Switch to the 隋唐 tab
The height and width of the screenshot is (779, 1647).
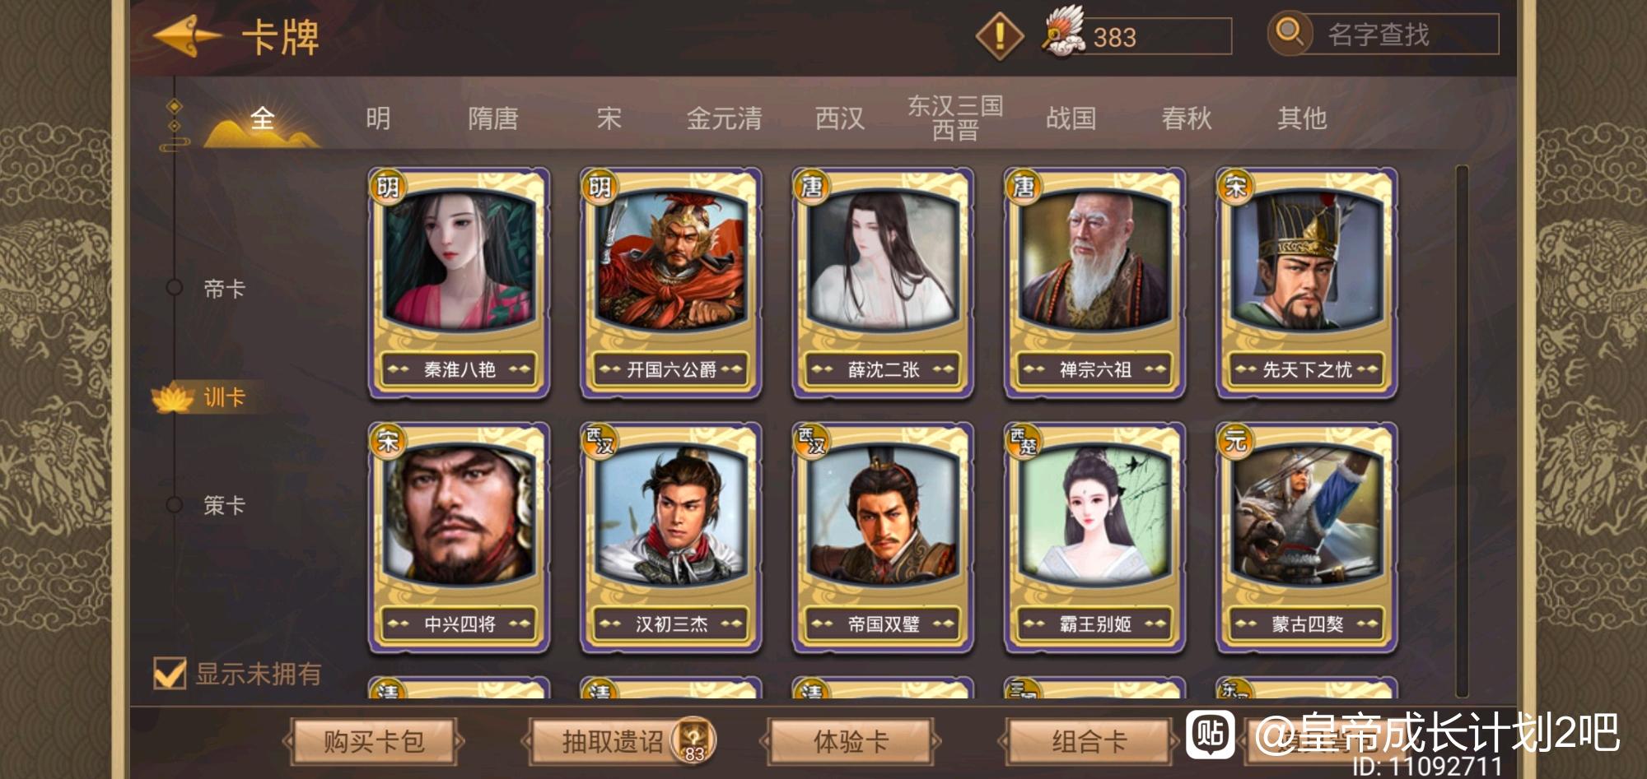tap(493, 118)
